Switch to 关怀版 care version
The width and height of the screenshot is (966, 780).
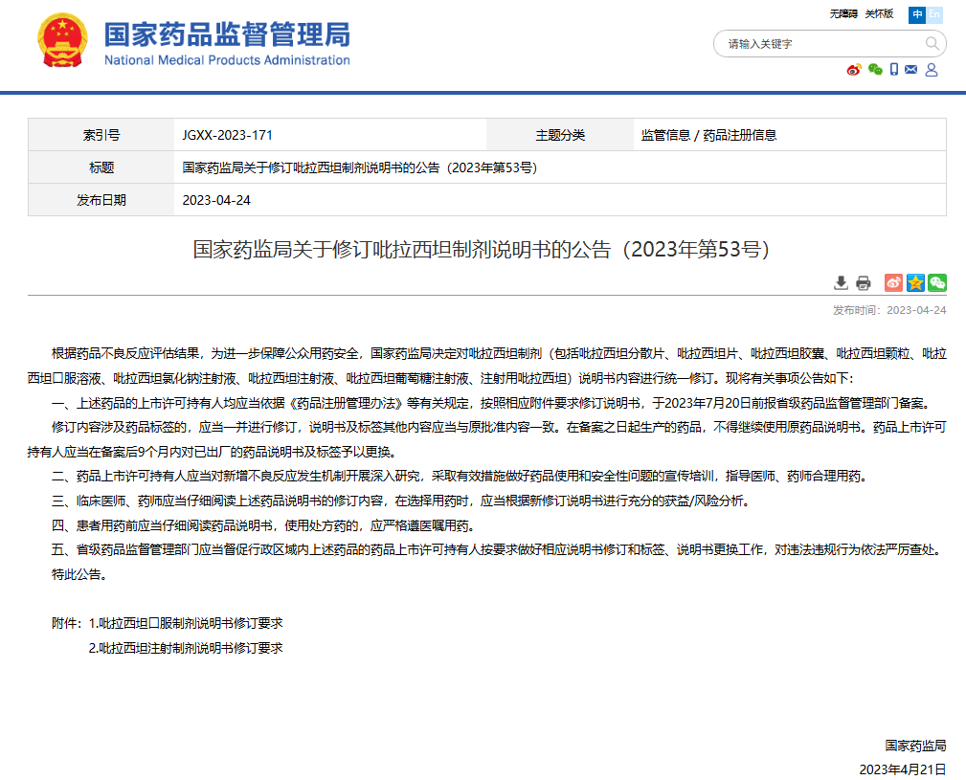click(879, 13)
